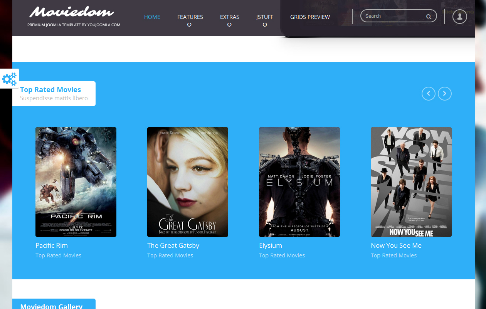Open the Pacific Rim title link
The width and height of the screenshot is (486, 309).
pos(51,245)
